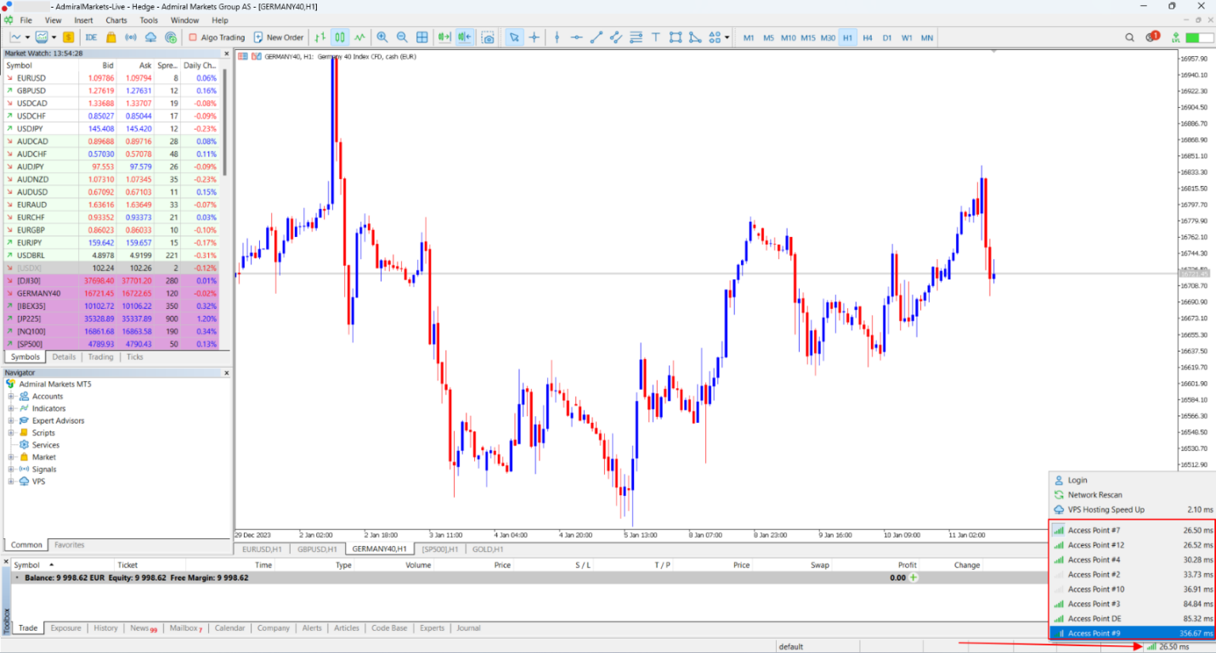Select the text label drawing tool
1216x653 pixels.
click(655, 37)
